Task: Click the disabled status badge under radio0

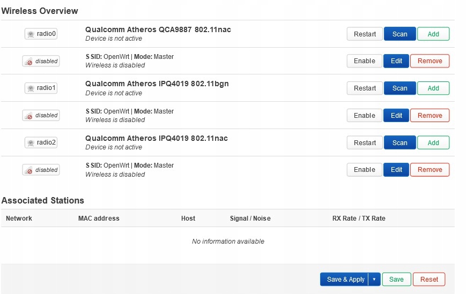Action: coord(41,61)
